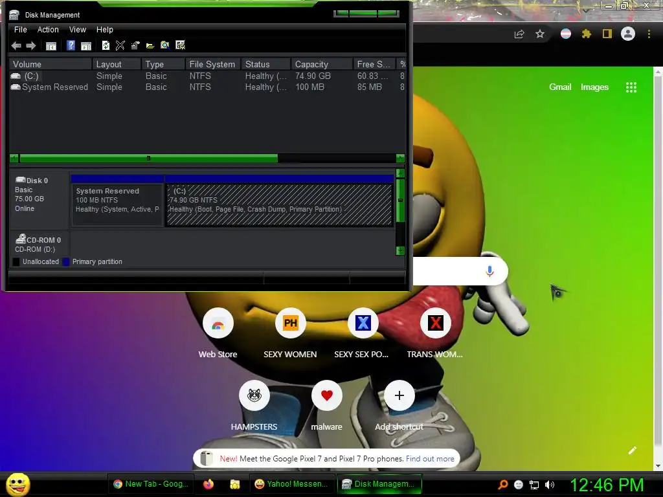Open the Chrome three-dot menu
Image resolution: width=663 pixels, height=497 pixels.
tap(649, 34)
